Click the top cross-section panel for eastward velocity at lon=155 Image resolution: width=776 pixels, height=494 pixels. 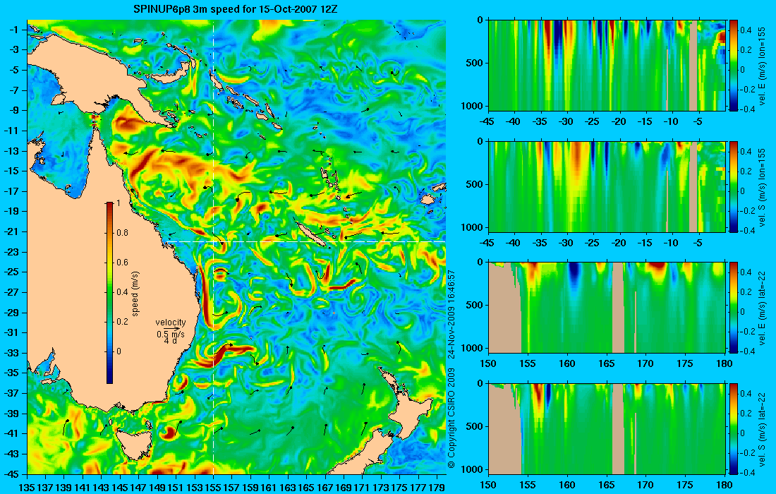pos(607,66)
